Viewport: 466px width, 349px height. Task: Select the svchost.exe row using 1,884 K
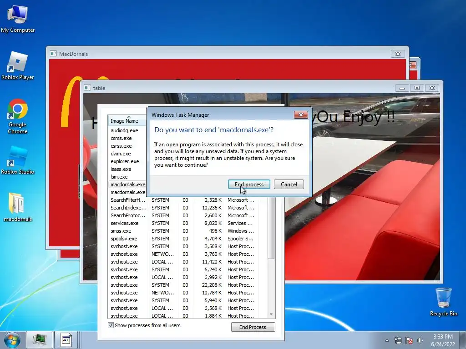click(x=187, y=316)
